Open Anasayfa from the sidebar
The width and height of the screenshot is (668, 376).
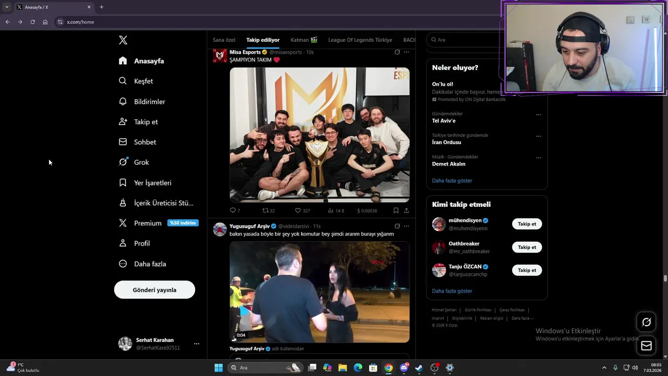coord(141,61)
